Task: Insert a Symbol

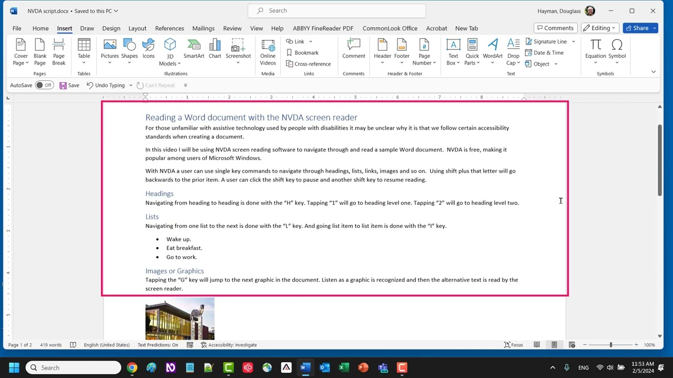Action: [617, 52]
